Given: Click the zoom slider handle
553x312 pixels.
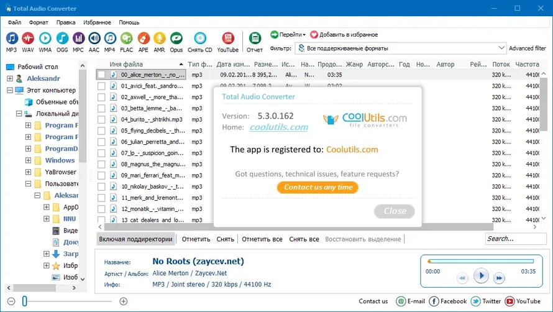Looking at the screenshot, I should pos(25,301).
